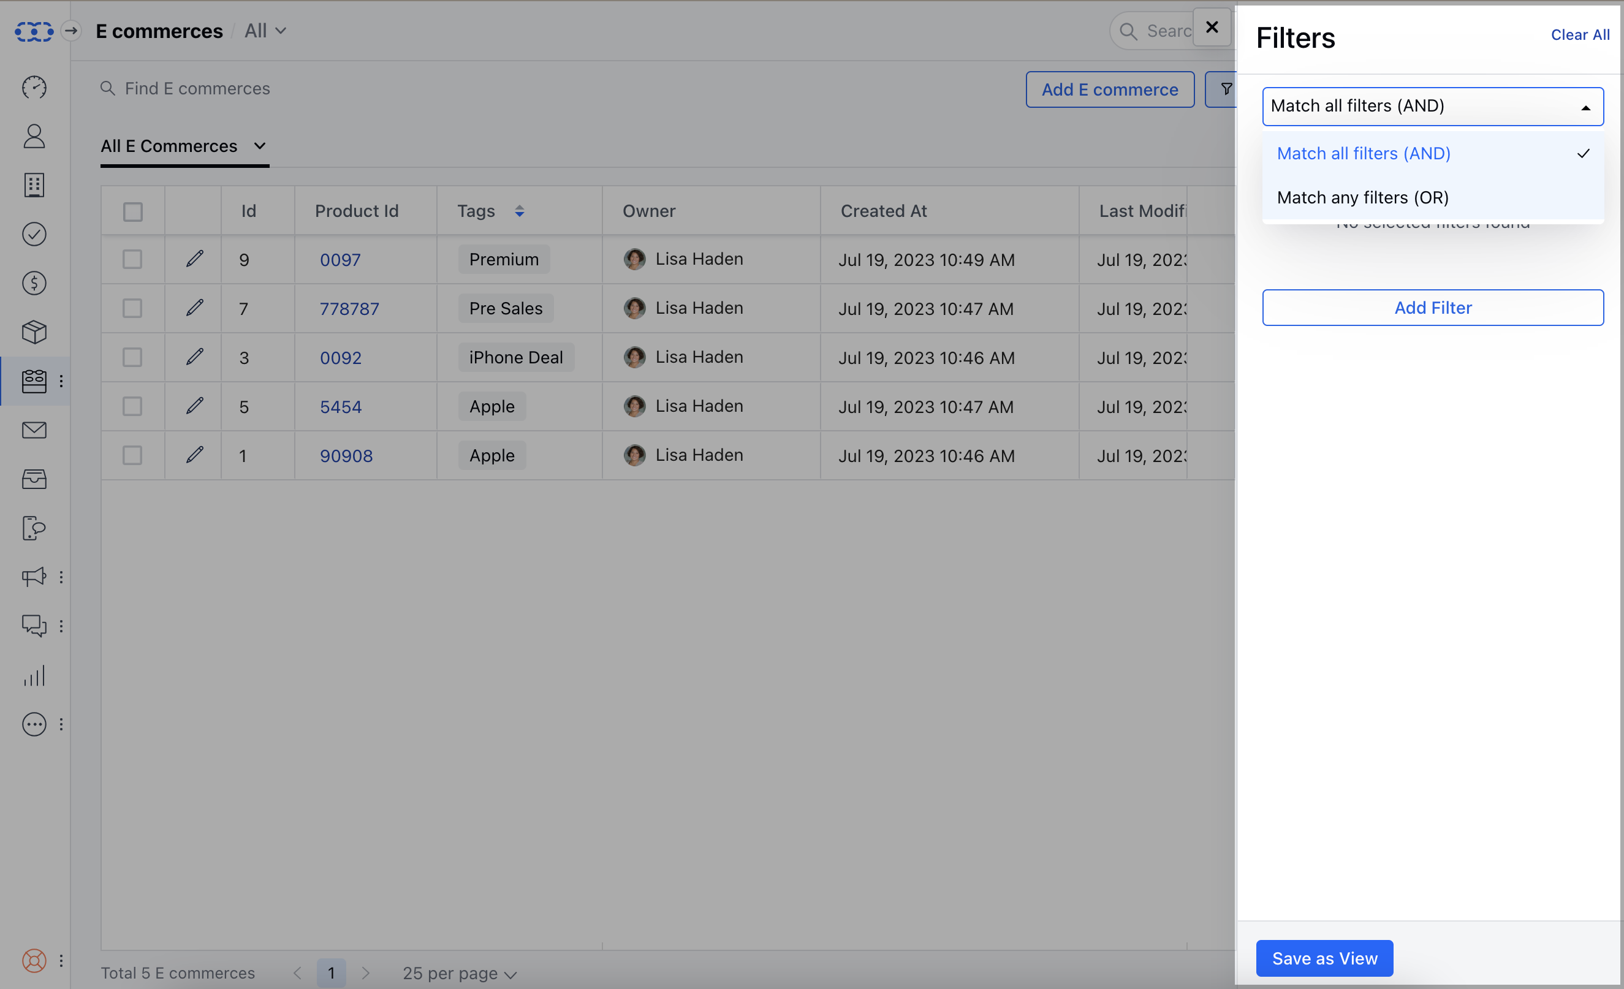Open Product Id link 5454

click(x=341, y=406)
